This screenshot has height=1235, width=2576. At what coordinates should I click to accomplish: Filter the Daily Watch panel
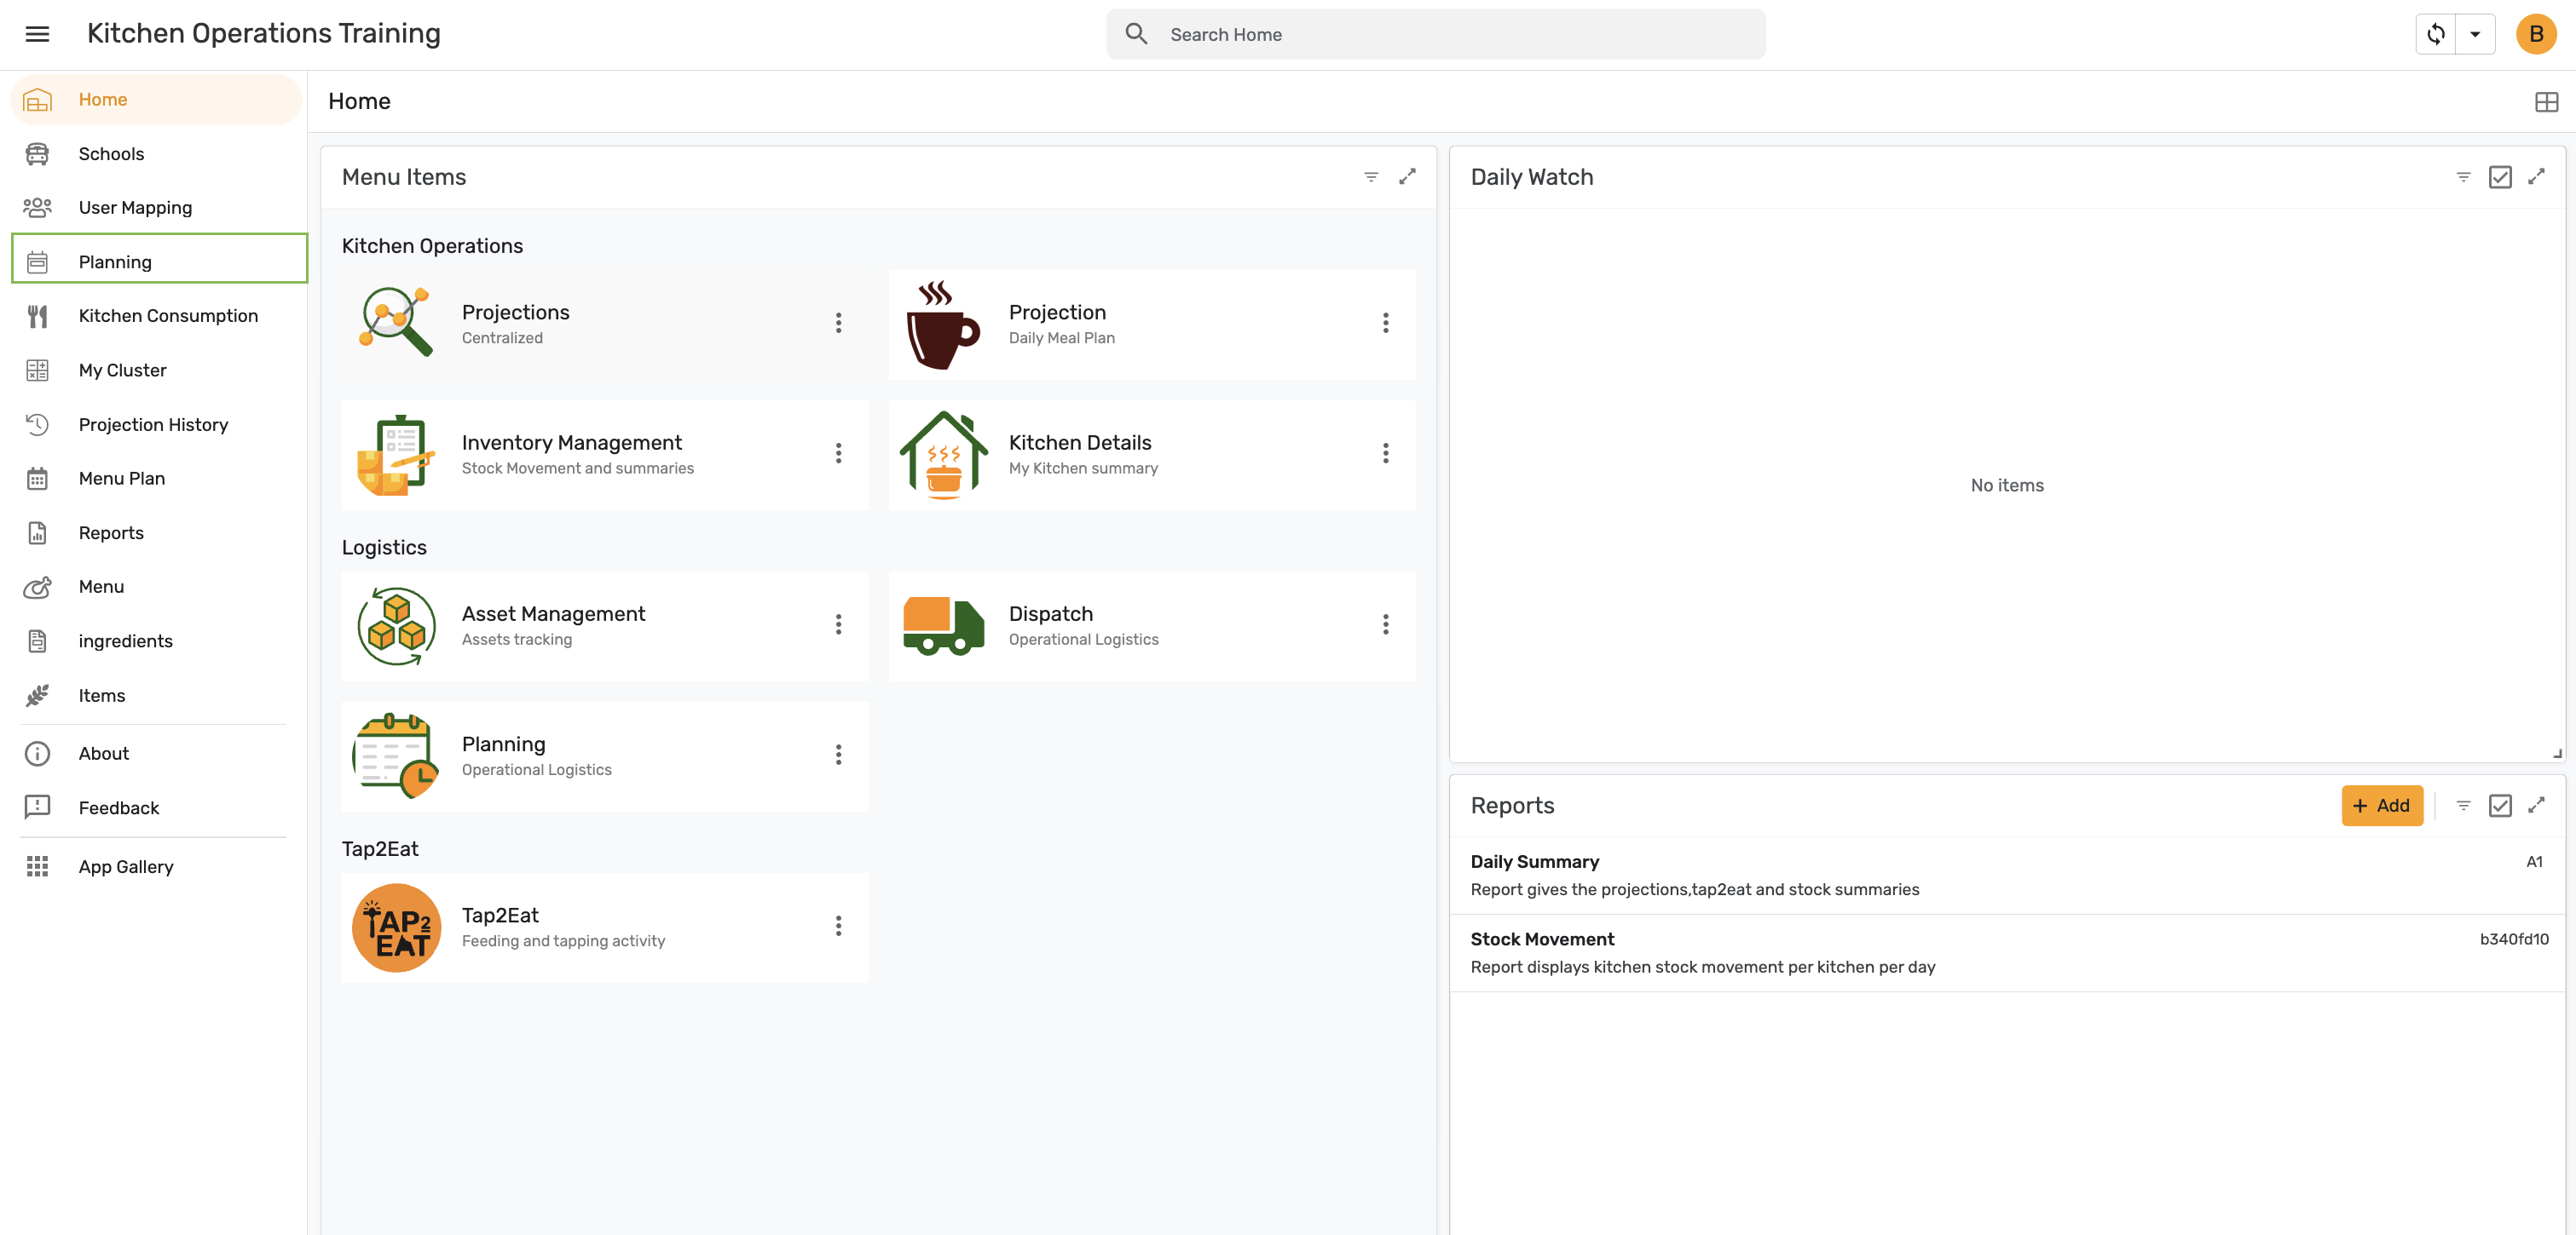tap(2463, 177)
